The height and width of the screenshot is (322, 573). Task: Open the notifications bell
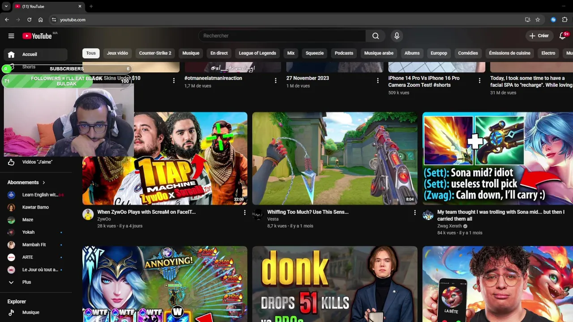563,36
